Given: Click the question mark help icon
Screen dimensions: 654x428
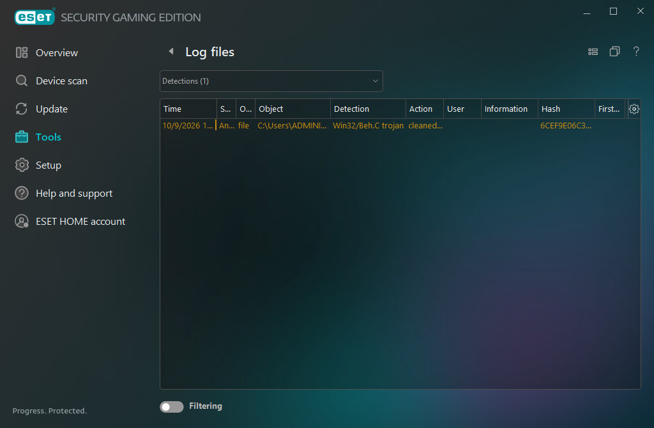Looking at the screenshot, I should point(636,51).
